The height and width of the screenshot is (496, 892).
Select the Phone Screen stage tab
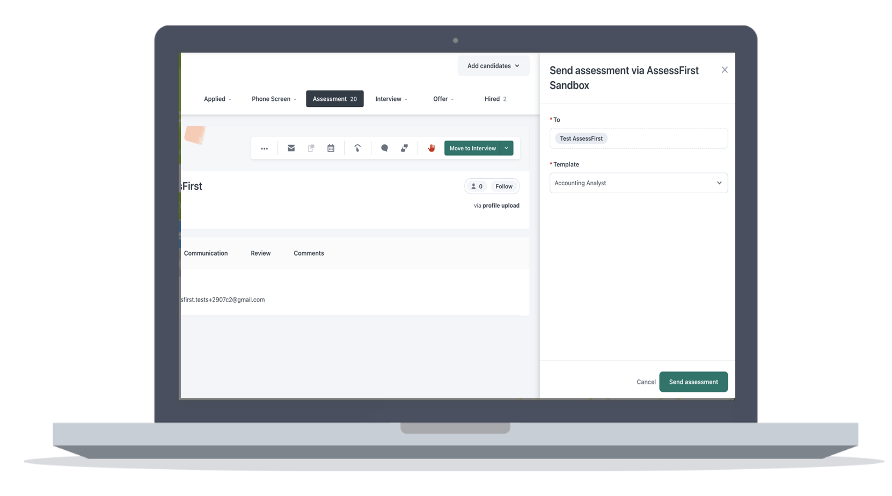273,99
